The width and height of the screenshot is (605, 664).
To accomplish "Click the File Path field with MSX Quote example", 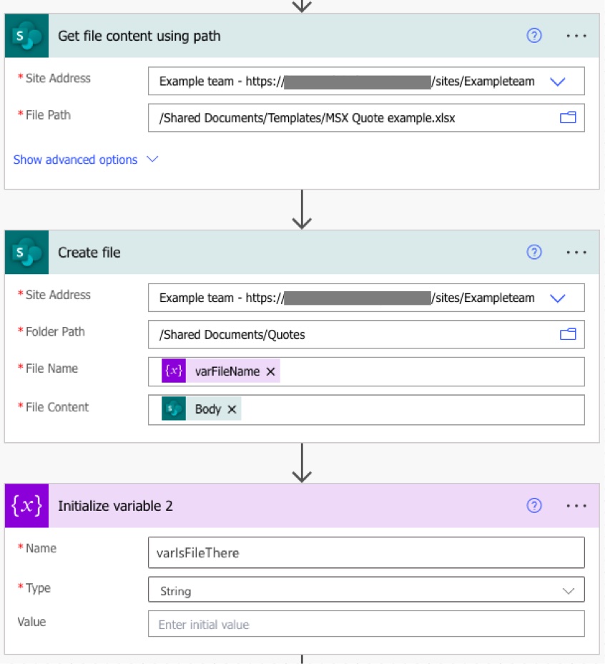I will 350,118.
